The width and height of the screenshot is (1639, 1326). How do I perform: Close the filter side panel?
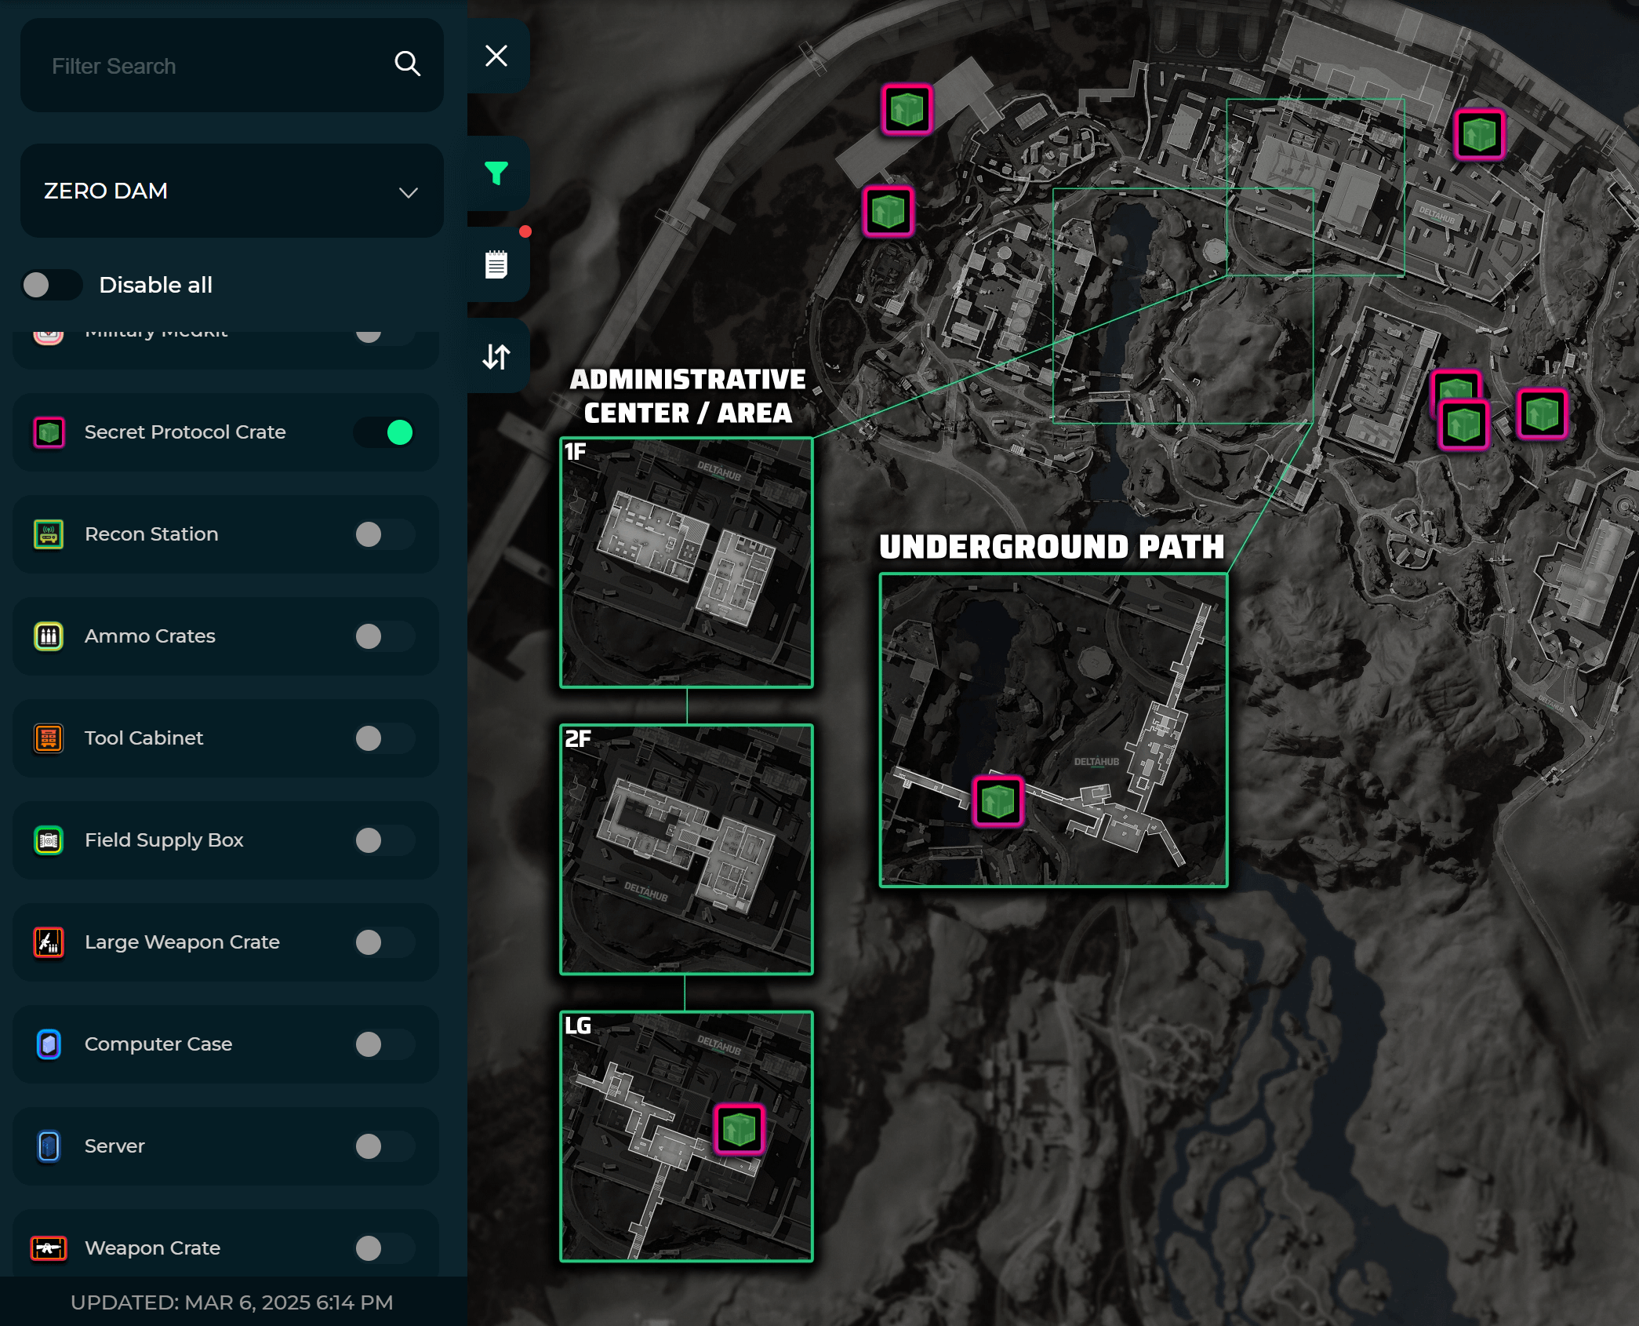pos(496,56)
